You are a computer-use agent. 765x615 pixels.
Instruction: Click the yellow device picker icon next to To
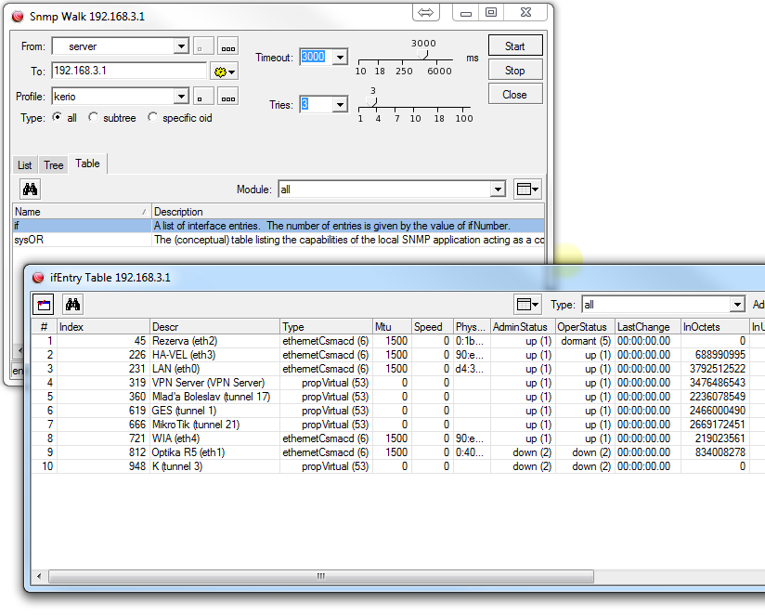(x=224, y=71)
